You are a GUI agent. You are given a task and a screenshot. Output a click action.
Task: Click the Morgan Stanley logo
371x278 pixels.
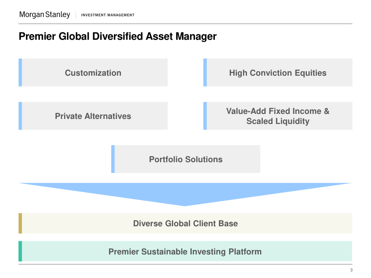(x=44, y=15)
